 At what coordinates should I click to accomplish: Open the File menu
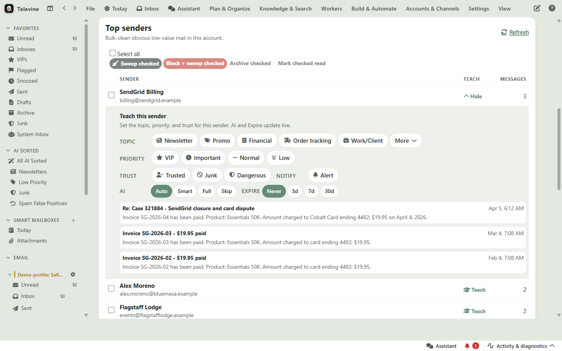(91, 9)
